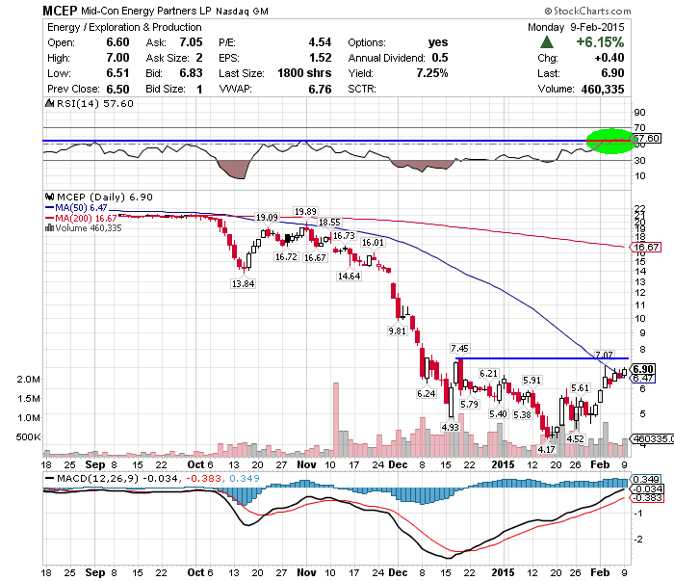Click the 14.64 price label on chart
Image resolution: width=674 pixels, height=581 pixels.
(349, 277)
